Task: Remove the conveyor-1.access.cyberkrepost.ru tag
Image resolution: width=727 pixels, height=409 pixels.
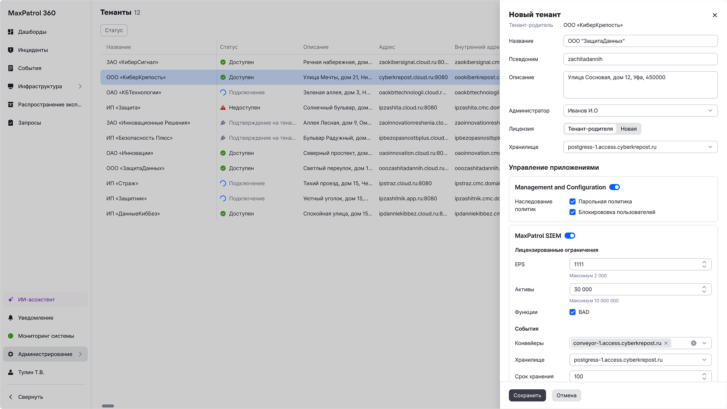Action: pos(666,343)
